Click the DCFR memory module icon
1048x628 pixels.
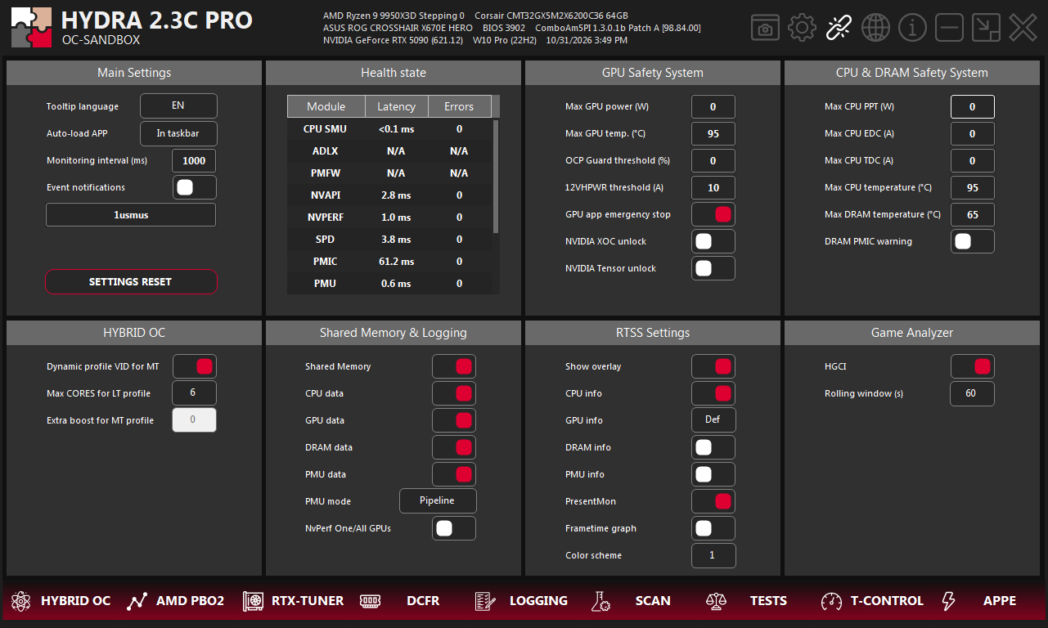coord(371,601)
